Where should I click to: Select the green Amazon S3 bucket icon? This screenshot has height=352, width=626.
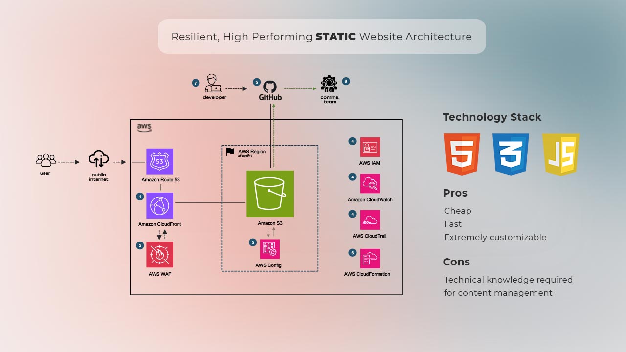coord(270,194)
